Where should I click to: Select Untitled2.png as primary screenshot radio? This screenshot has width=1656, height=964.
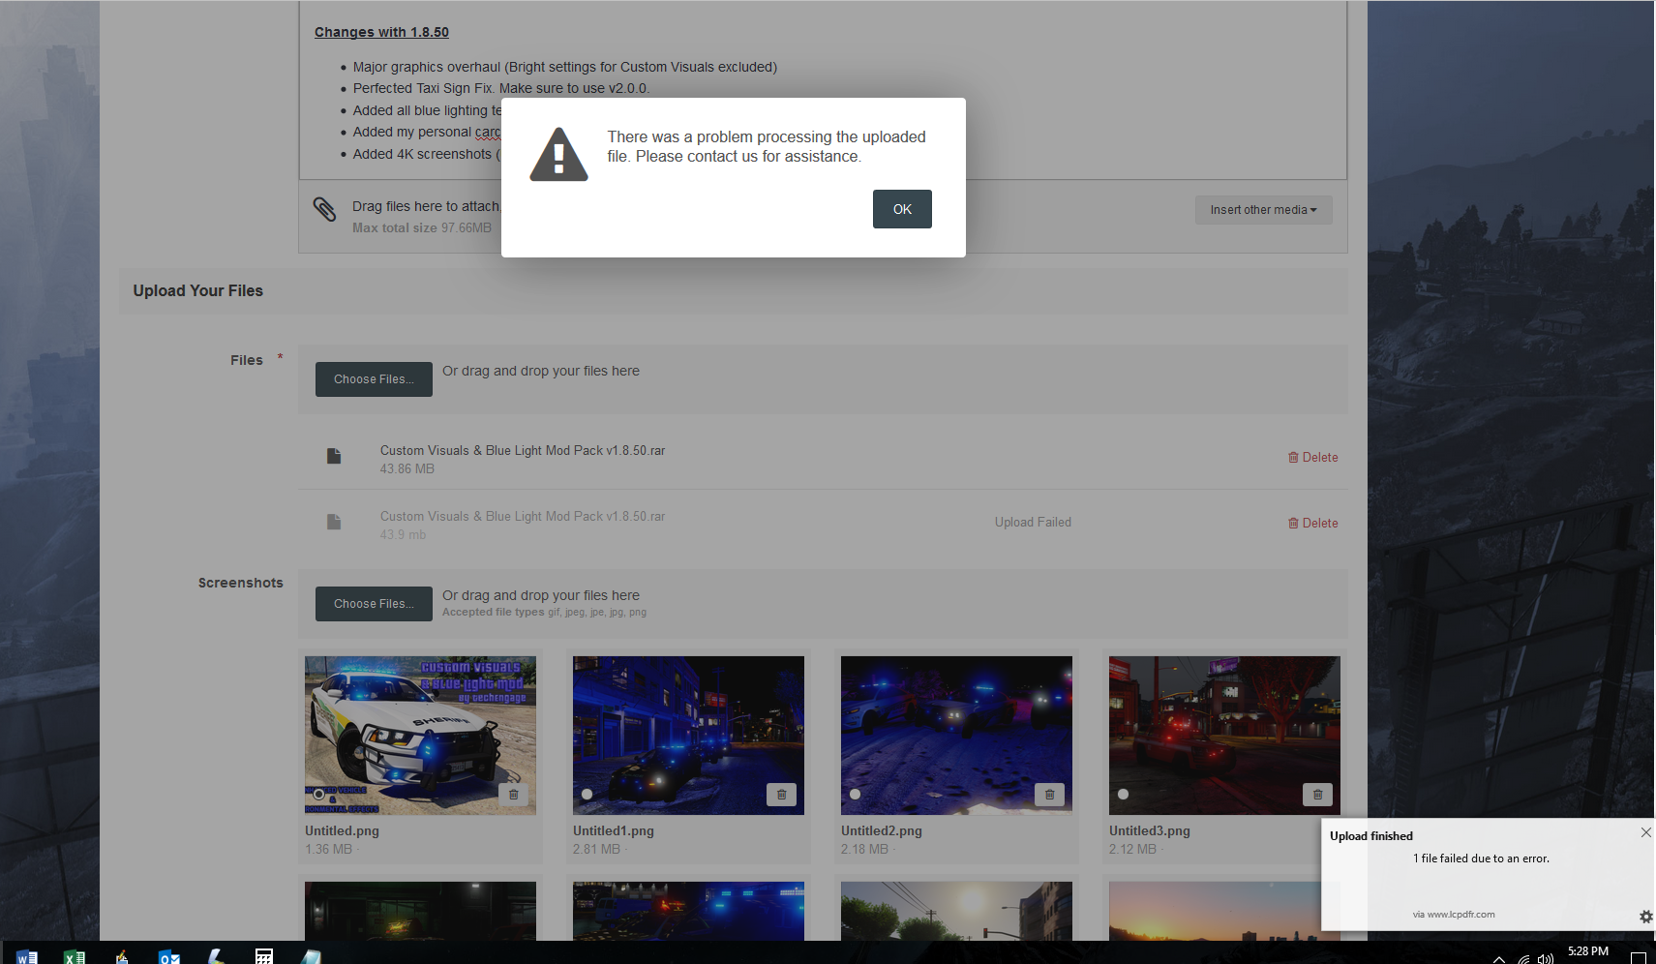[855, 794]
